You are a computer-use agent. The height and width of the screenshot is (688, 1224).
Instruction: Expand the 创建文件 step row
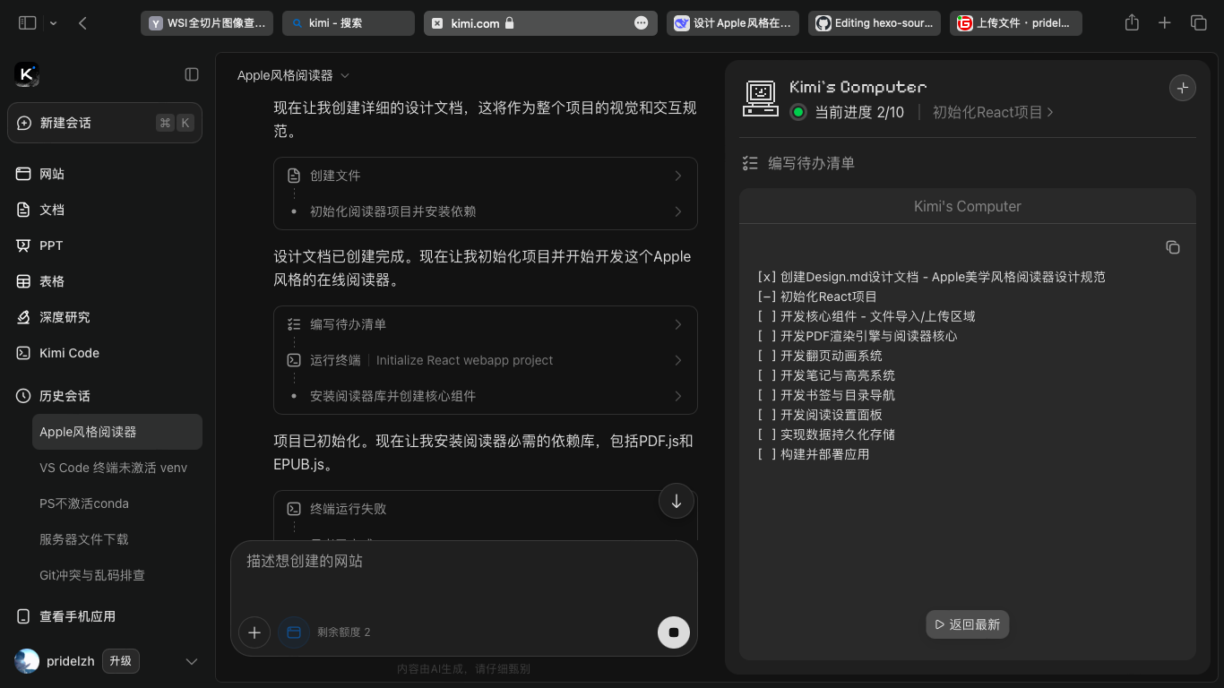click(x=485, y=176)
